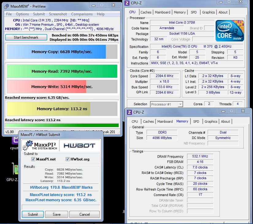Switch to Mainboard tab in top CPU-Z window
253x224 pixels.
[163, 12]
